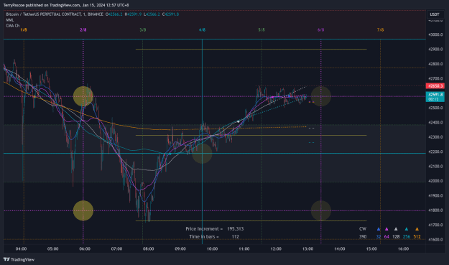Image resolution: width=449 pixels, height=265 pixels.
Task: Click the teal triangle above 256
Action: (x=407, y=229)
